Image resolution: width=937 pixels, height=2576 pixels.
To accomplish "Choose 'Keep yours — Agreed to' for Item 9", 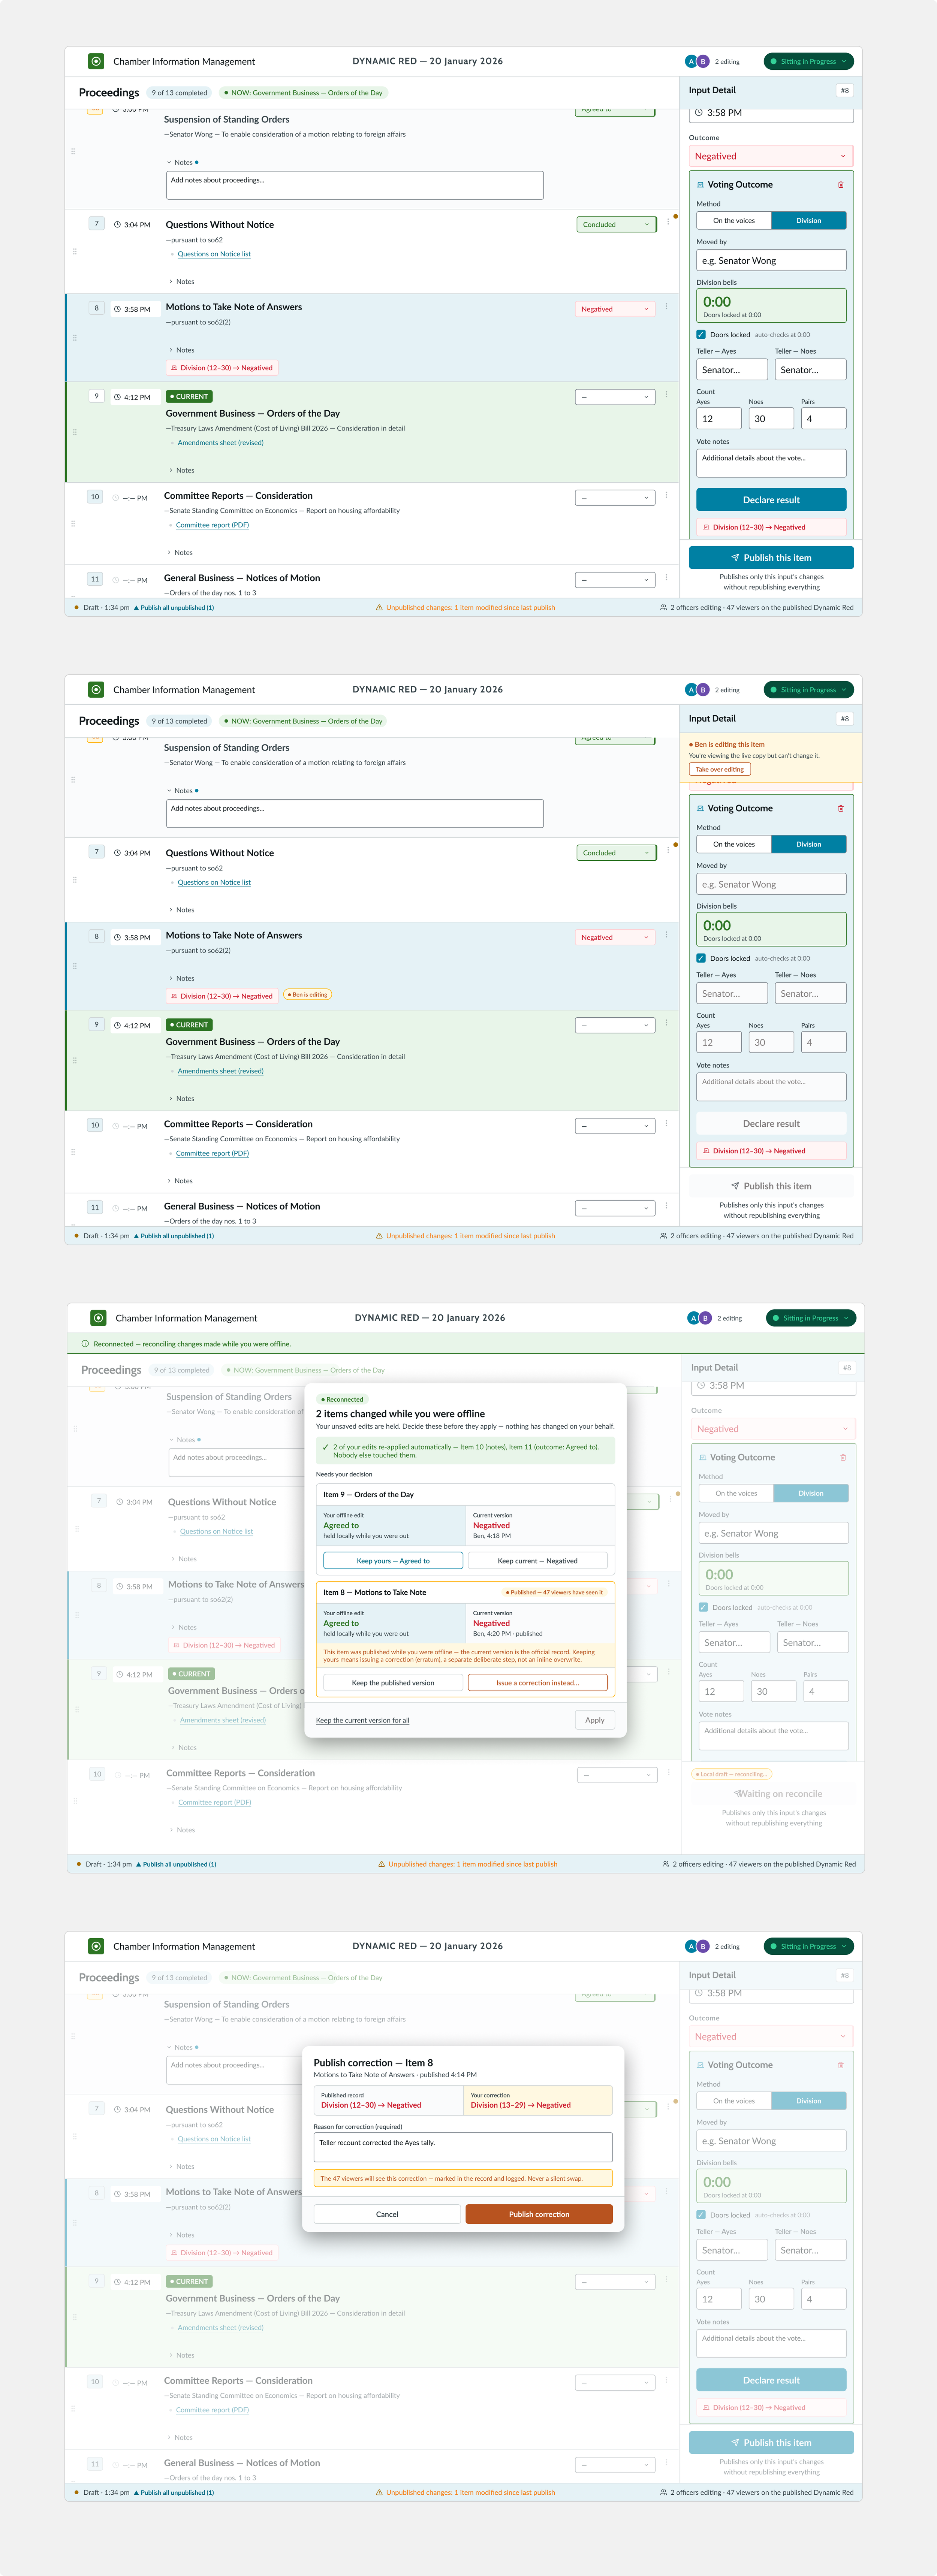I will [393, 1560].
